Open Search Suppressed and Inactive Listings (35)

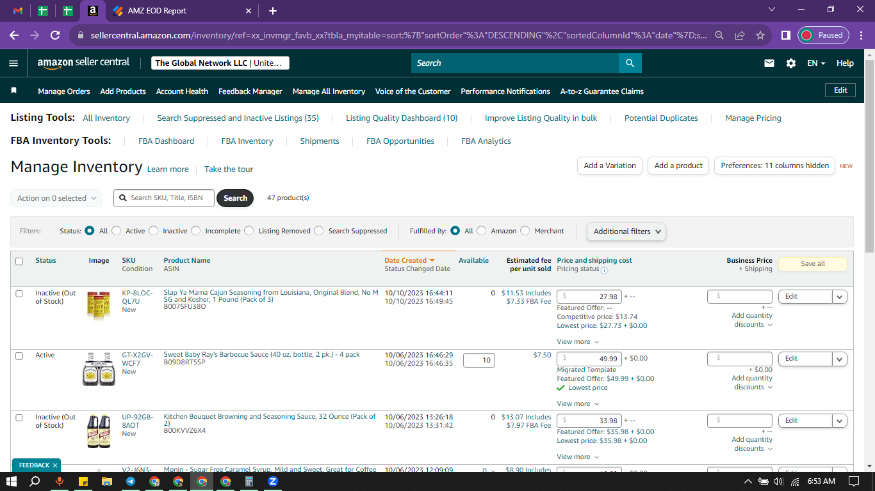pos(238,118)
